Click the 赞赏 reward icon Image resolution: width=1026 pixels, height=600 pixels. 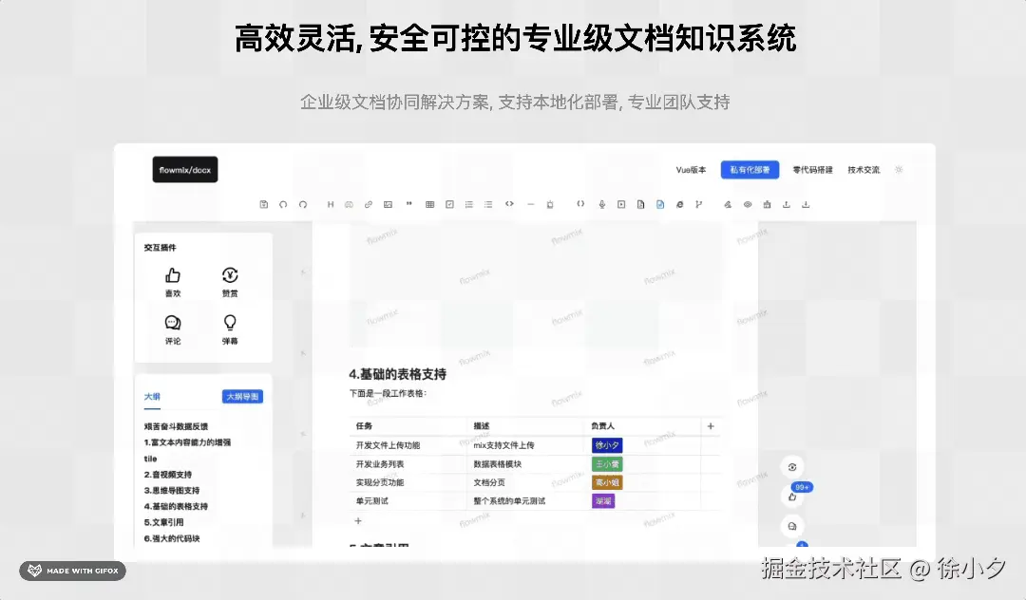pos(228,275)
